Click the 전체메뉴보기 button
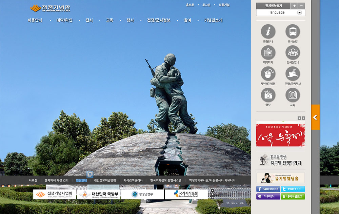The width and height of the screenshot is (339, 214). [x=274, y=6]
